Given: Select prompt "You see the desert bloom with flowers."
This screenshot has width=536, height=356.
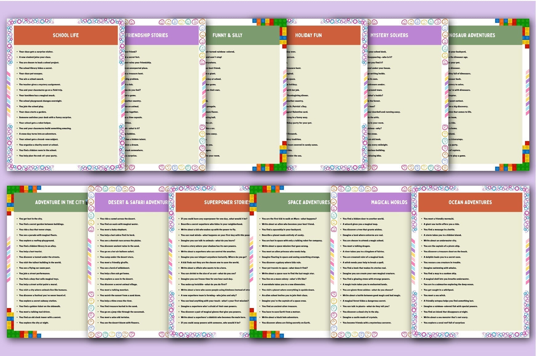Looking at the screenshot, I should [x=120, y=323].
